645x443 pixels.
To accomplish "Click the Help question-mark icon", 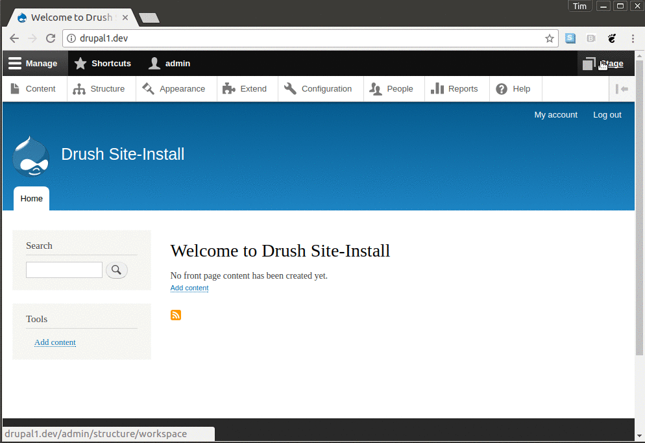I will tap(500, 88).
